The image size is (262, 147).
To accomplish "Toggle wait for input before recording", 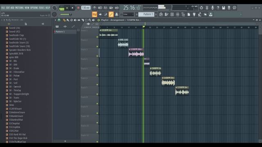I will (100, 8).
